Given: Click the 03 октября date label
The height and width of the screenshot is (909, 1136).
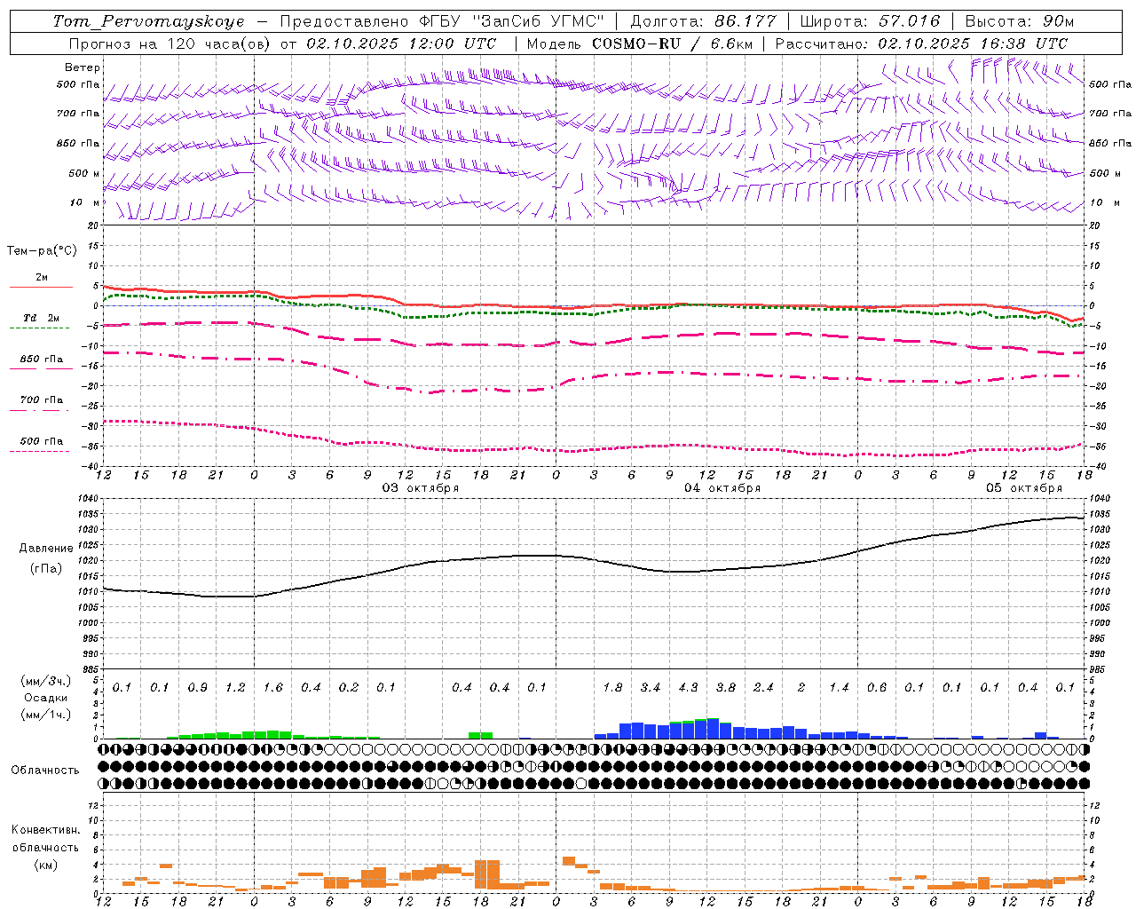Looking at the screenshot, I should coord(421,488).
